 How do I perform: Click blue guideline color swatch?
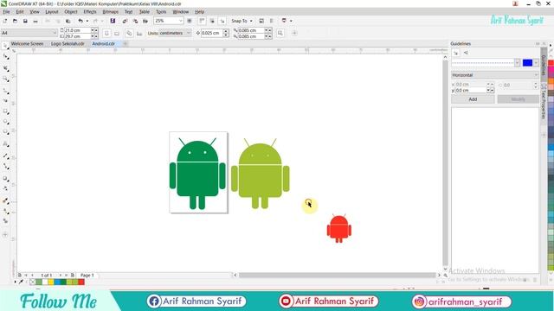point(527,63)
